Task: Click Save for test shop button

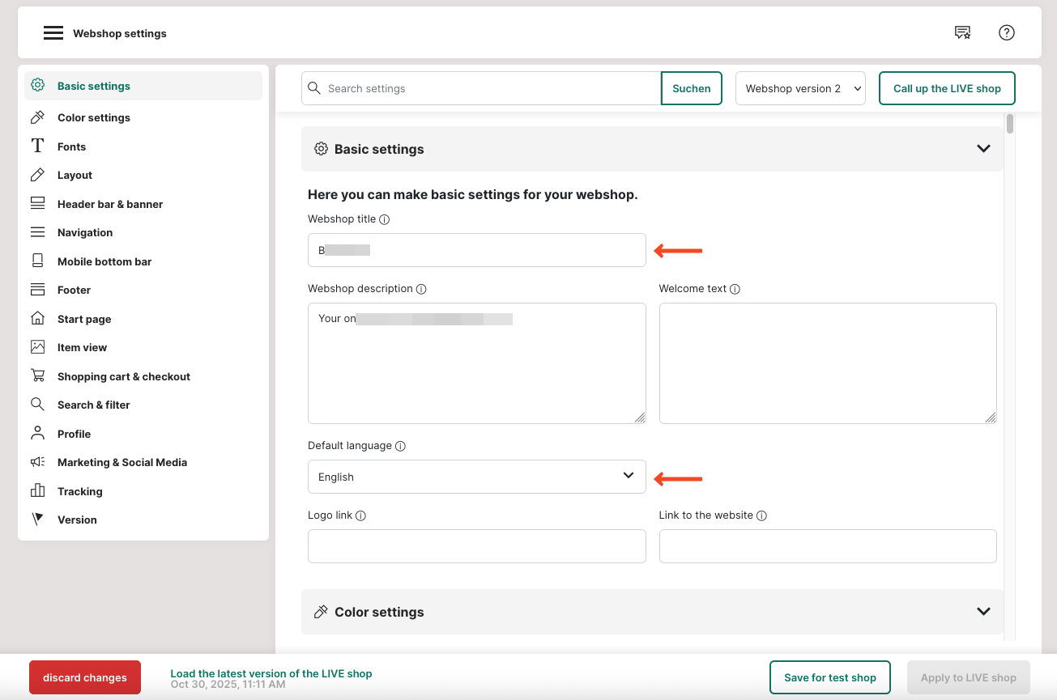Action: pos(829,677)
